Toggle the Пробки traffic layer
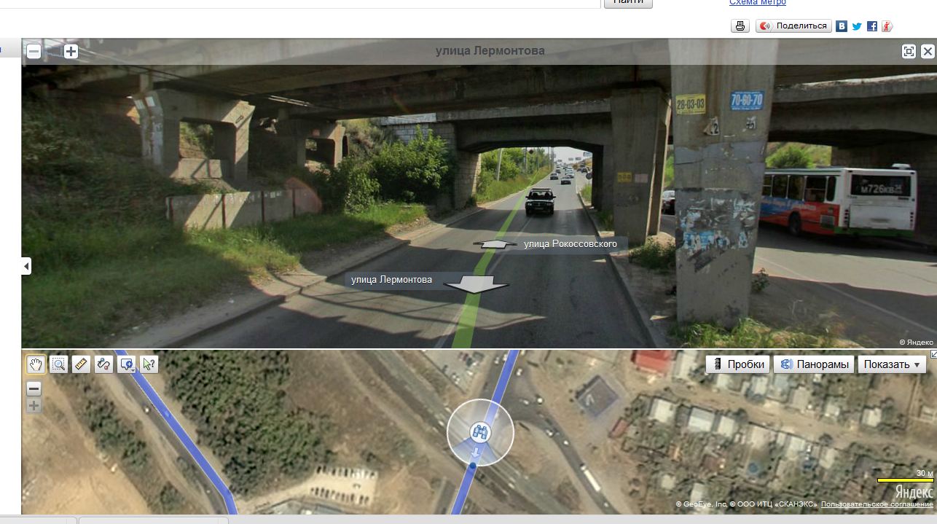The height and width of the screenshot is (524, 937). tap(737, 364)
